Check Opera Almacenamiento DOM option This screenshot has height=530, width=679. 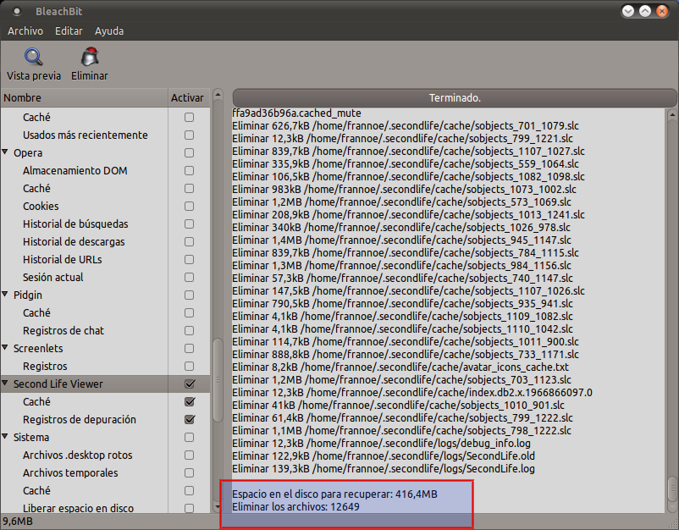[x=189, y=171]
